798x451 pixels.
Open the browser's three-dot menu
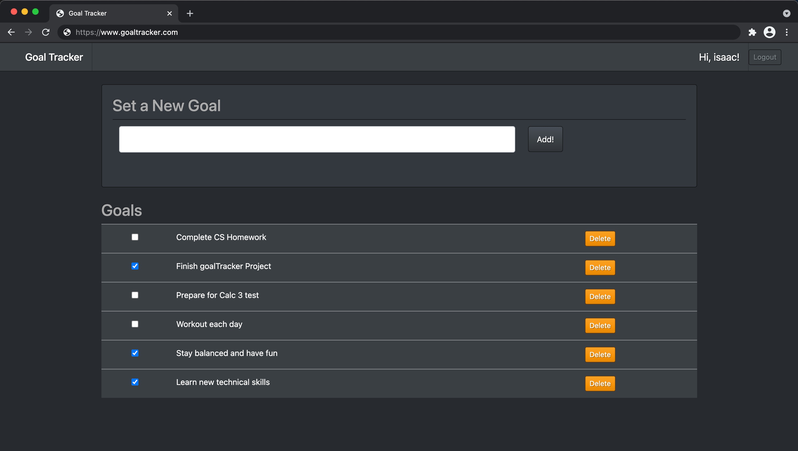coord(787,32)
